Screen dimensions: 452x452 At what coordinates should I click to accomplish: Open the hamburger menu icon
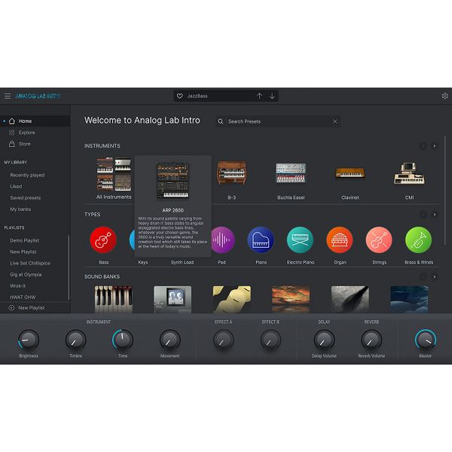pos(8,96)
